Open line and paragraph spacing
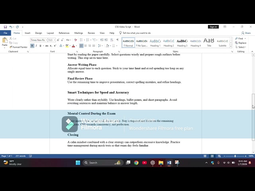This screenshot has width=255, height=191. 100,46
